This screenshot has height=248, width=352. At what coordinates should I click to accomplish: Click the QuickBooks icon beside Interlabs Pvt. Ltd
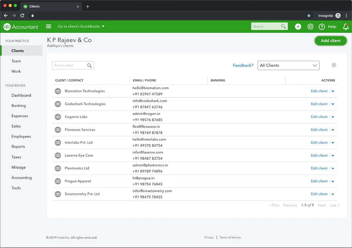click(x=58, y=142)
